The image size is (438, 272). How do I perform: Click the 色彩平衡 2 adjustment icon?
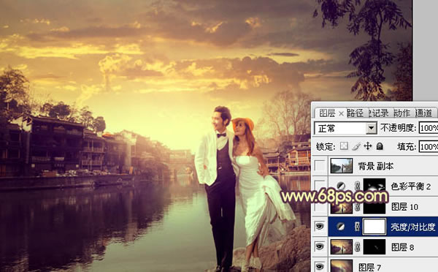pos(340,186)
